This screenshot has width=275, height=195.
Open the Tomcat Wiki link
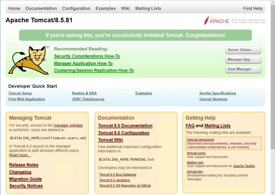click(111, 140)
